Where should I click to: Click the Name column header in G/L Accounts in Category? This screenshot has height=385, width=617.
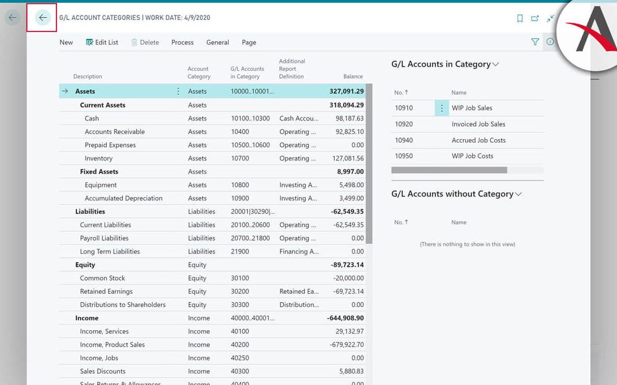(x=459, y=92)
